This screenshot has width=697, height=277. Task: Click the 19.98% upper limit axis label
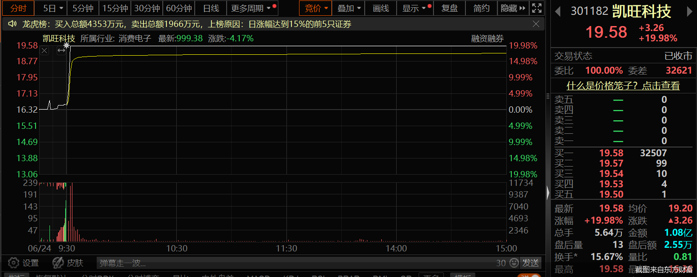(x=523, y=45)
